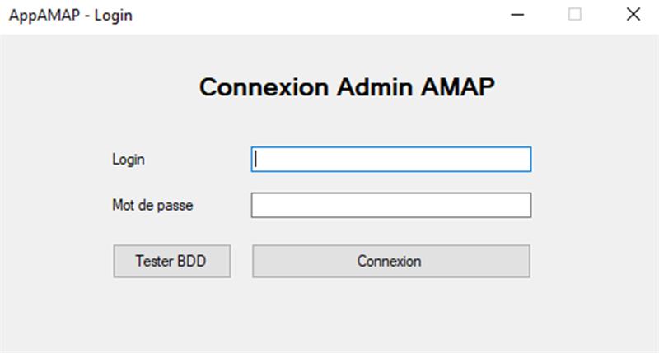Click the word Connexion in the heading
The height and width of the screenshot is (353, 659).
(264, 87)
